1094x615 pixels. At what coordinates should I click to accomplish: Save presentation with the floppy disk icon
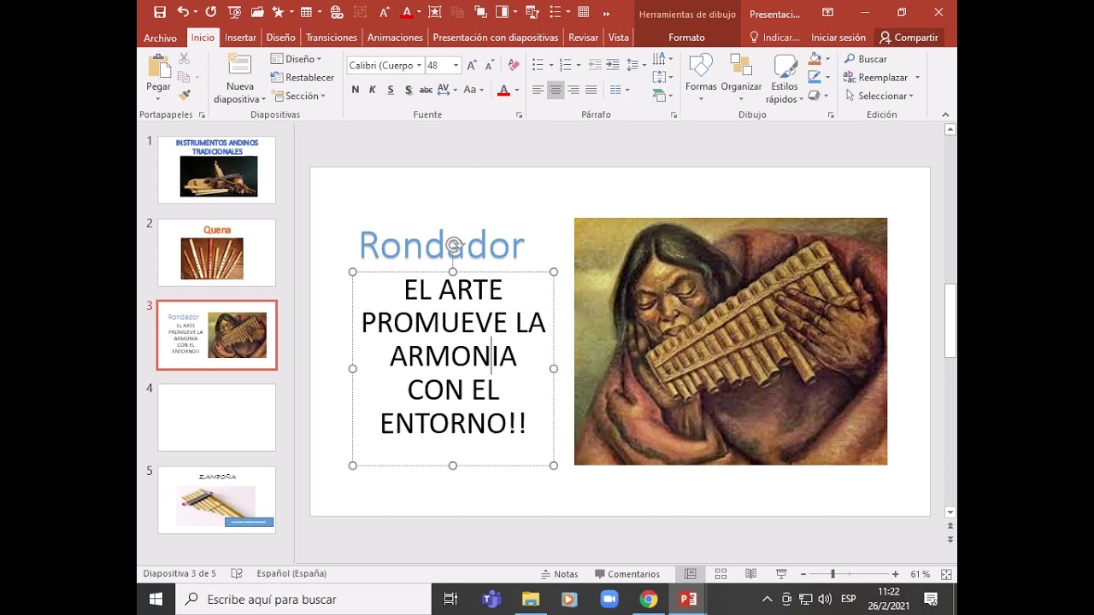[x=160, y=12]
